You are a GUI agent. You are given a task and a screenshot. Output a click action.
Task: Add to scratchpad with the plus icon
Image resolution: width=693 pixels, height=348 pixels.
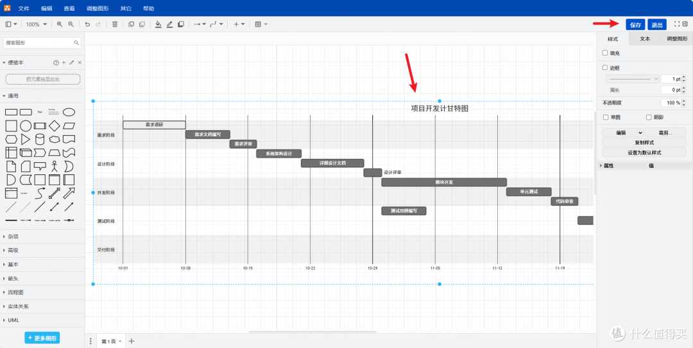tap(64, 63)
